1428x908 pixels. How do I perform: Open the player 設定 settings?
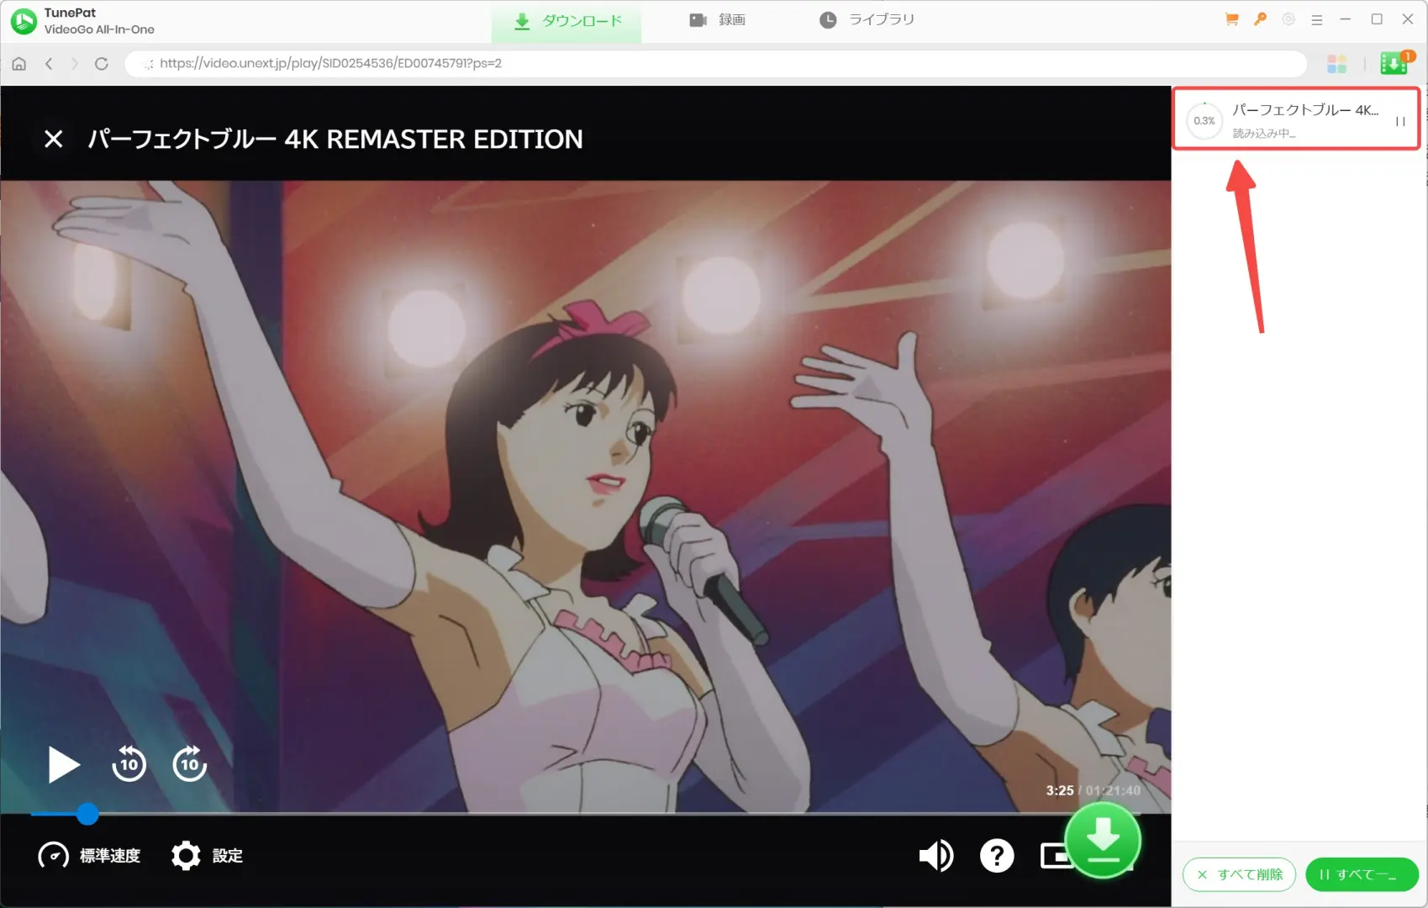tap(207, 856)
